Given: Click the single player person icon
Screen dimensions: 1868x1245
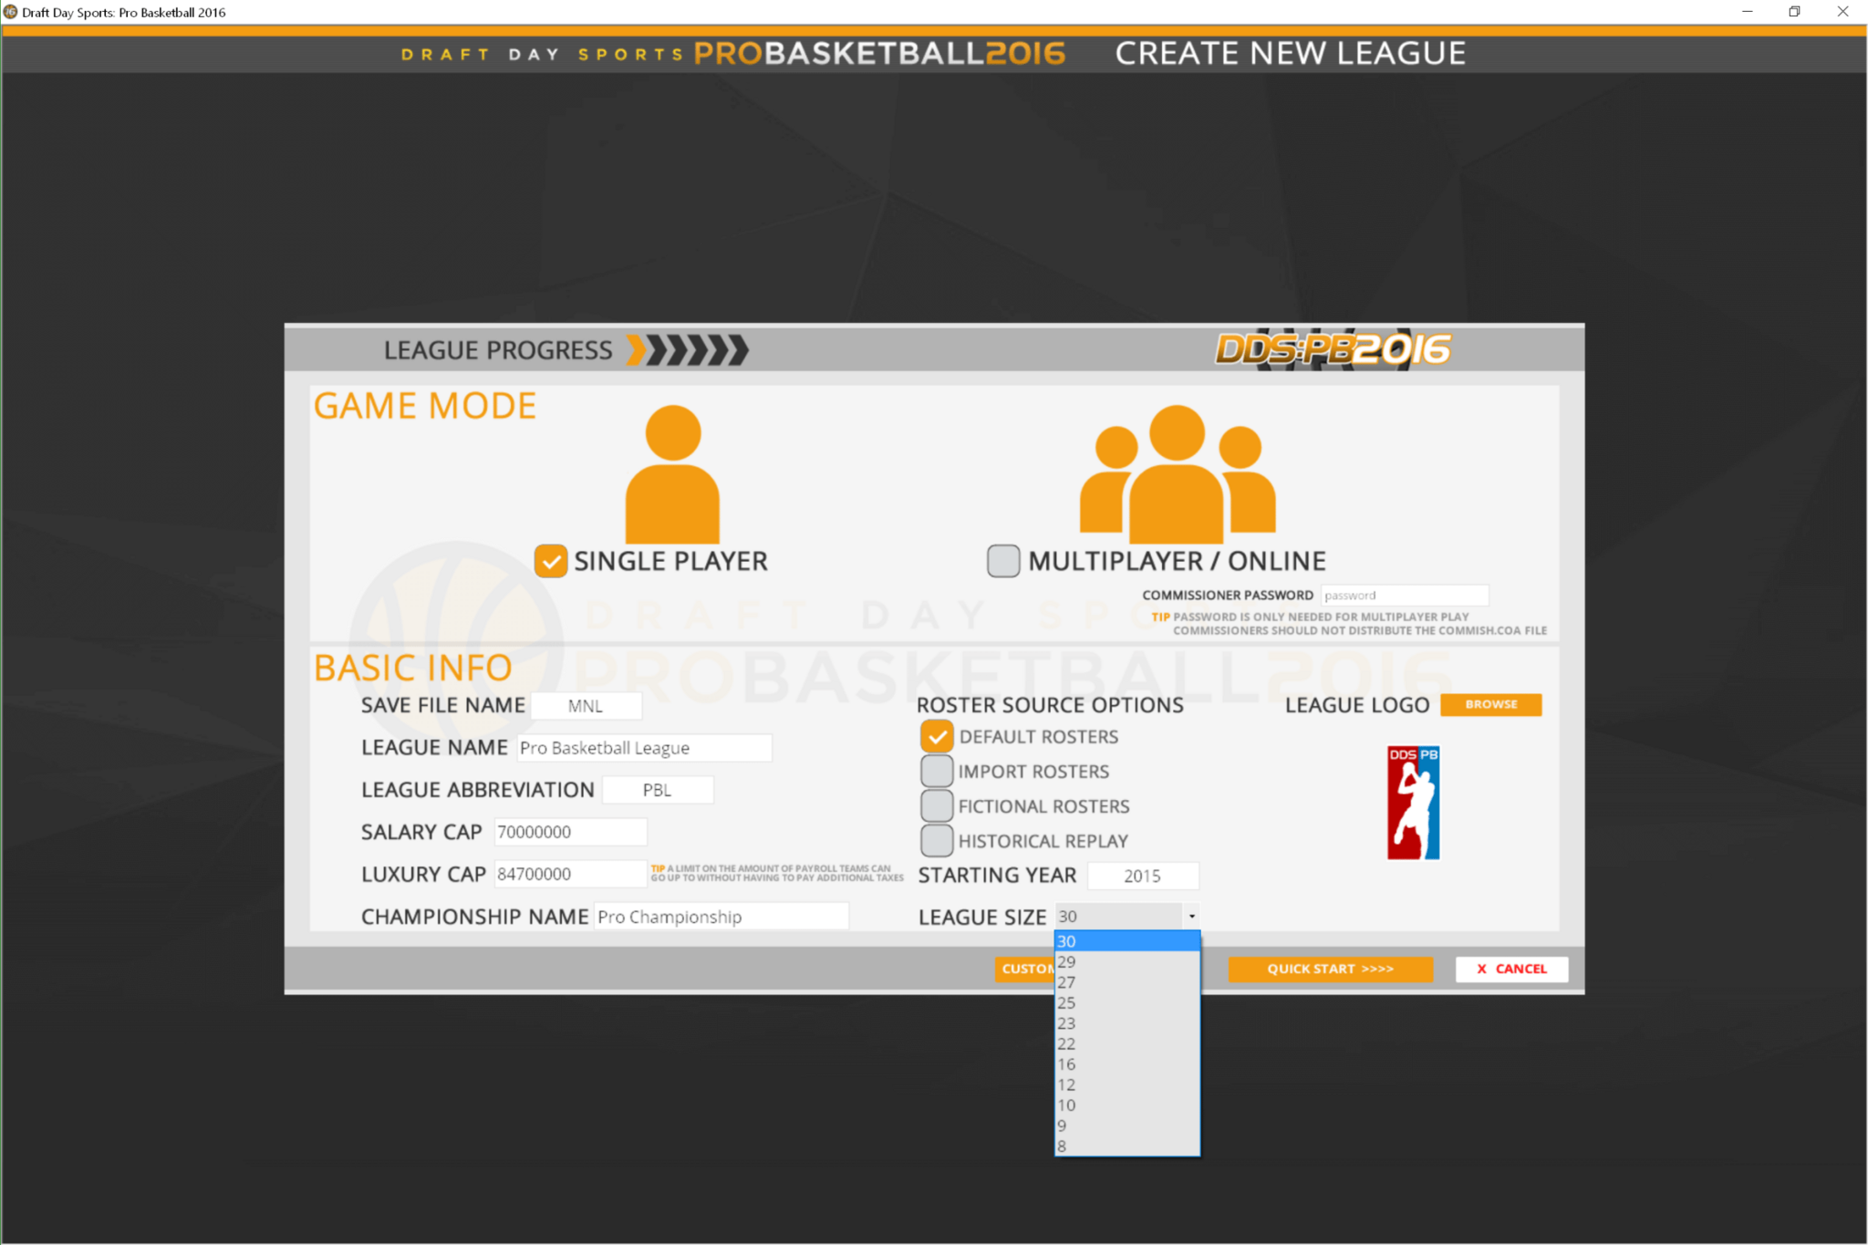Looking at the screenshot, I should 672,474.
